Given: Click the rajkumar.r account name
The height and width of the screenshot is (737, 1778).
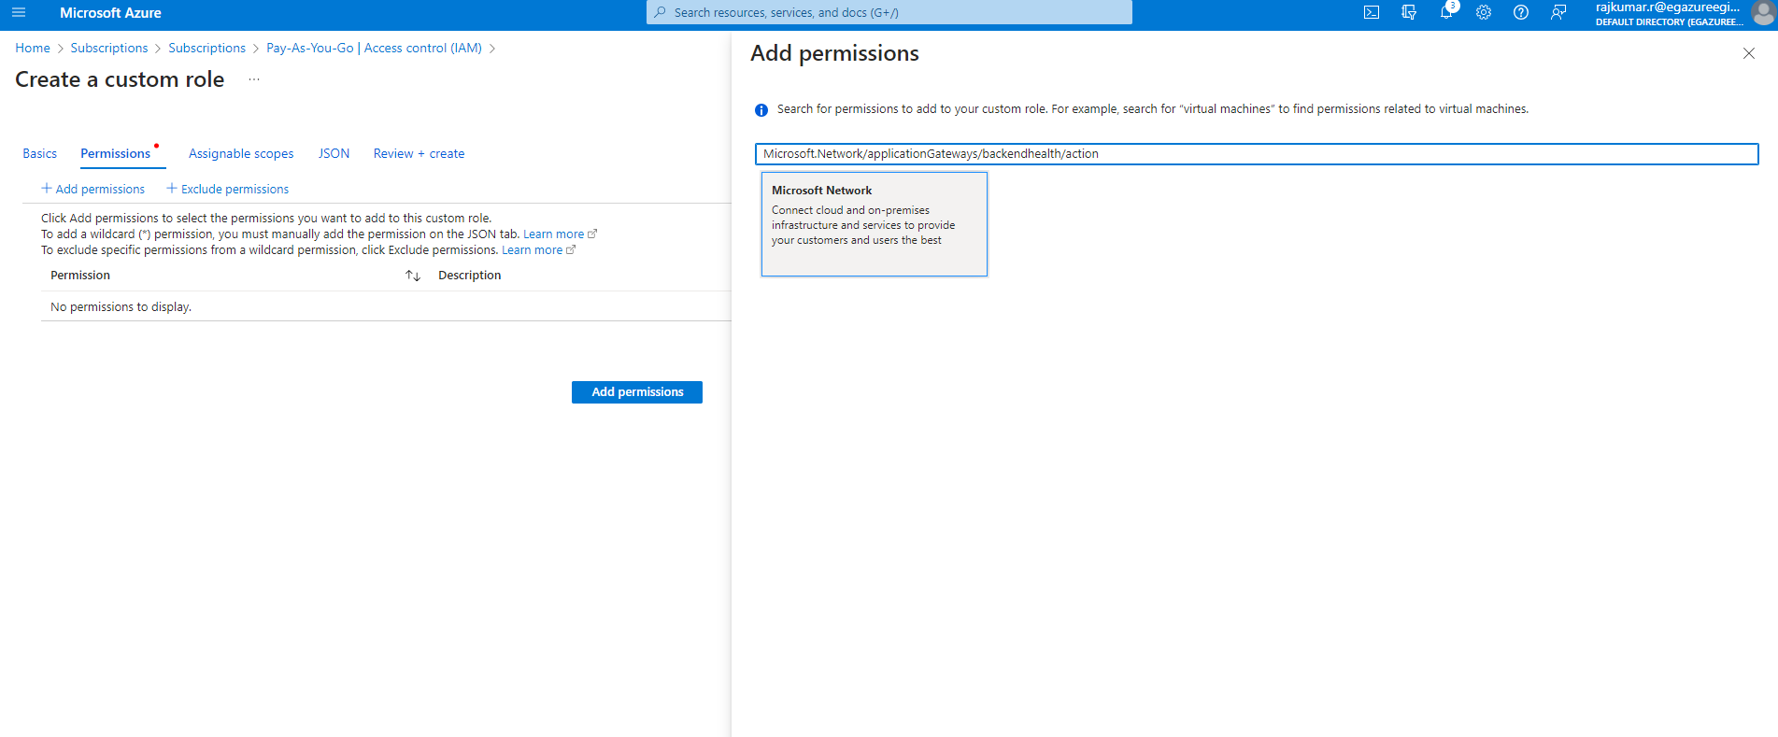Looking at the screenshot, I should [1668, 7].
